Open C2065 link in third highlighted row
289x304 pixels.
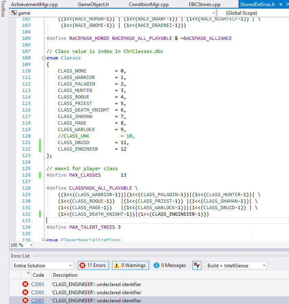coord(38,301)
